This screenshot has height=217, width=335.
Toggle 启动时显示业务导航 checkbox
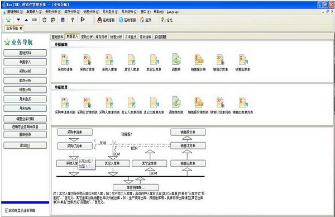click(6, 210)
